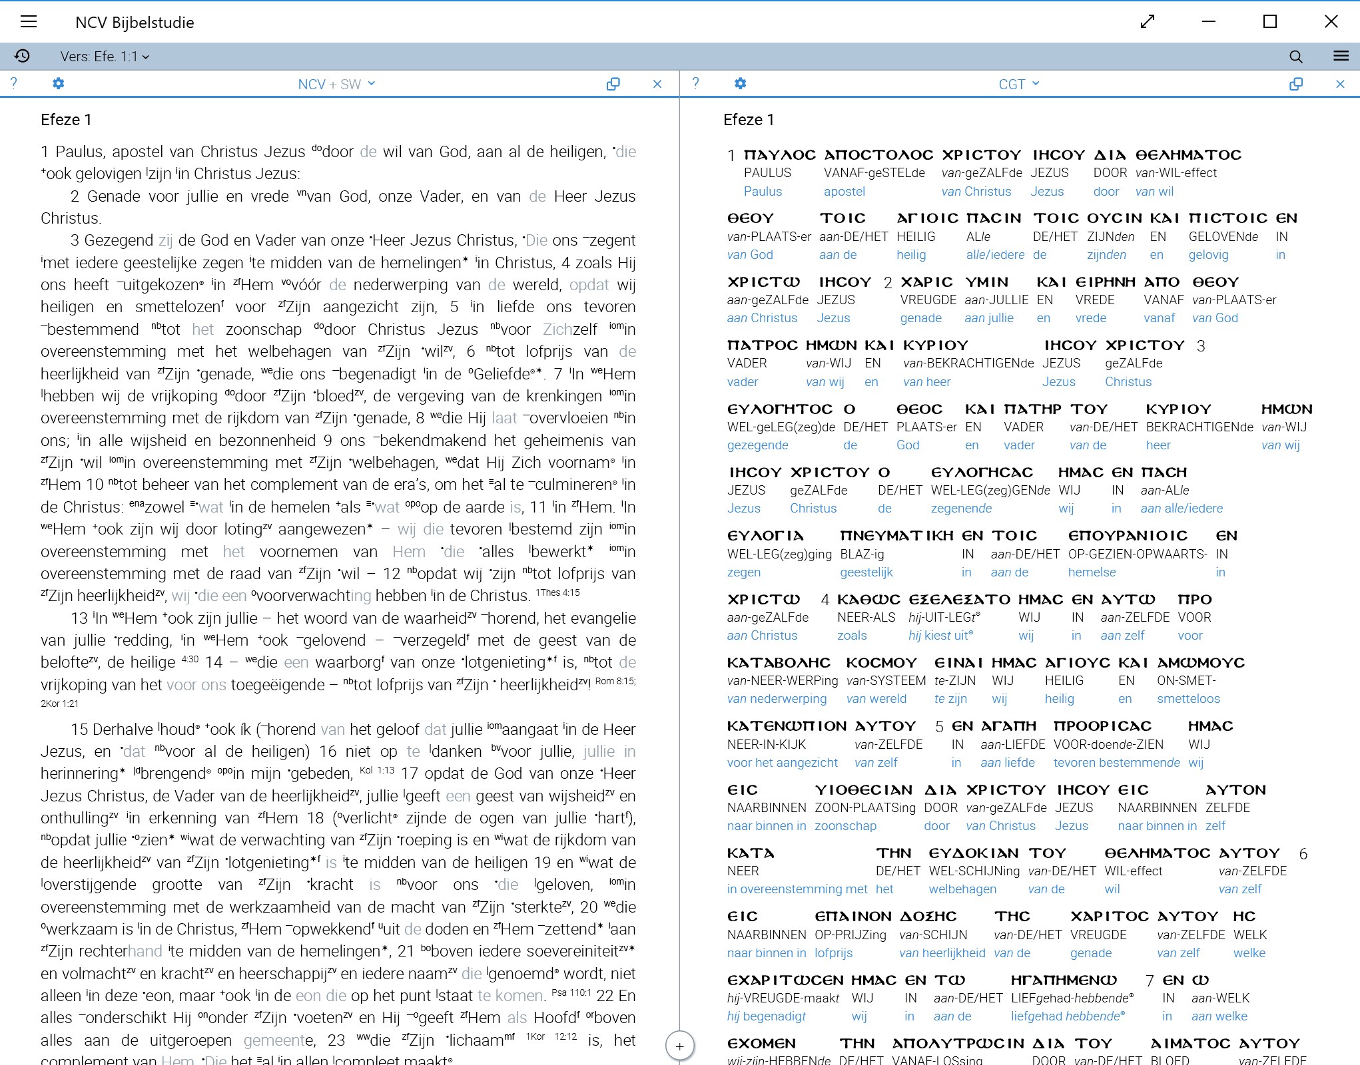Close the CGT pane
This screenshot has width=1360, height=1065.
pos(1340,84)
